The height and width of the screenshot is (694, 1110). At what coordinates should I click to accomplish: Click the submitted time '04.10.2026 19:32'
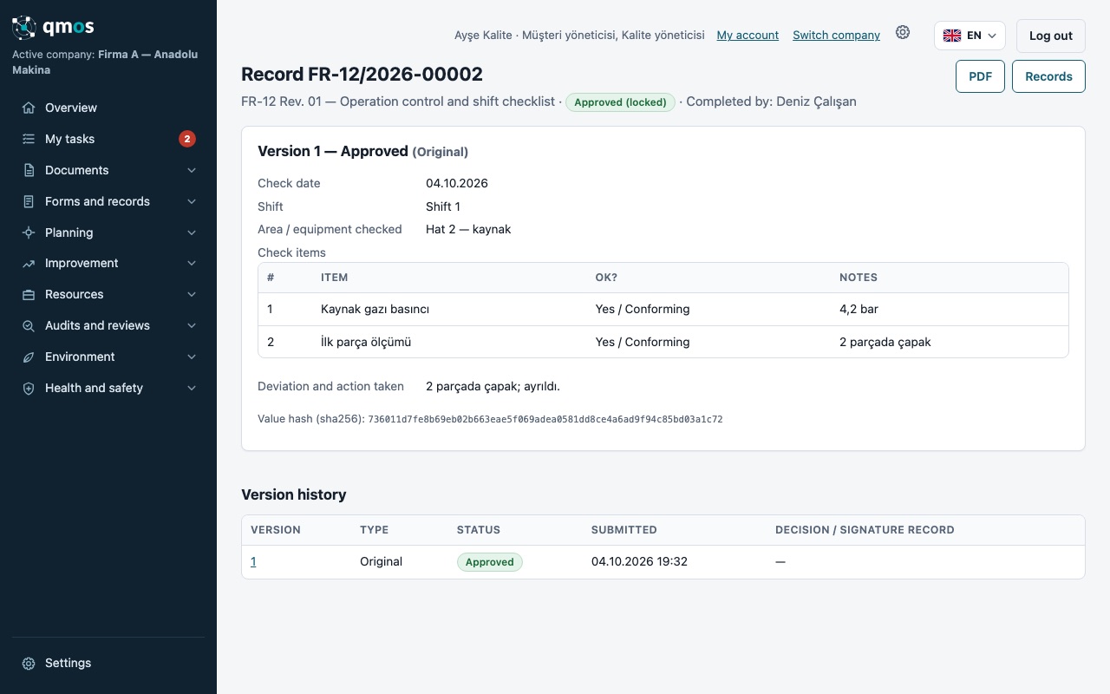click(639, 561)
